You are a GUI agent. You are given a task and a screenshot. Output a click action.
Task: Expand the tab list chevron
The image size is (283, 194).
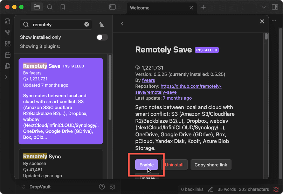pyautogui.click(x=264, y=7)
